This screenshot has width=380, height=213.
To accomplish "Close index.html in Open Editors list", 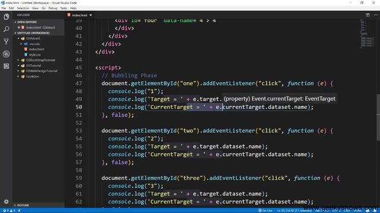I will (x=18, y=28).
